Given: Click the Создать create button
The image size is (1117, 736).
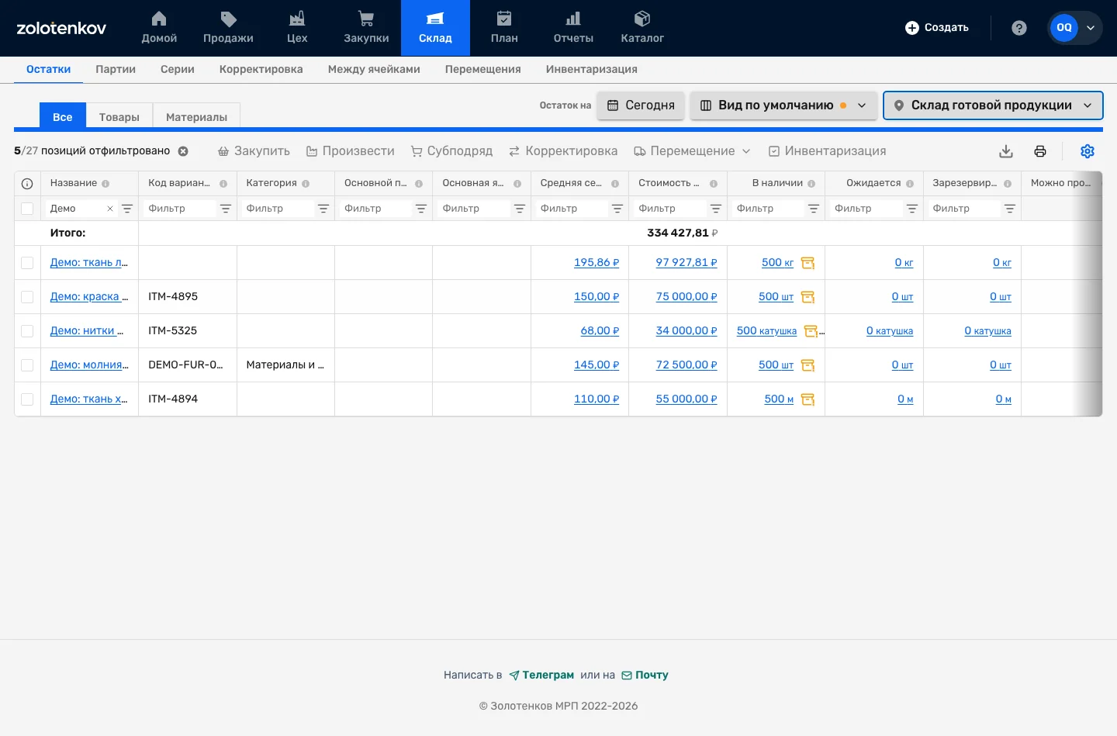Looking at the screenshot, I should 937,28.
